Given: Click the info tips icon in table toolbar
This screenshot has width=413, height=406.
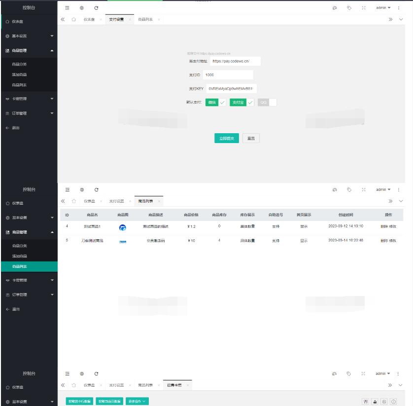Looking at the screenshot, I should tap(393, 402).
